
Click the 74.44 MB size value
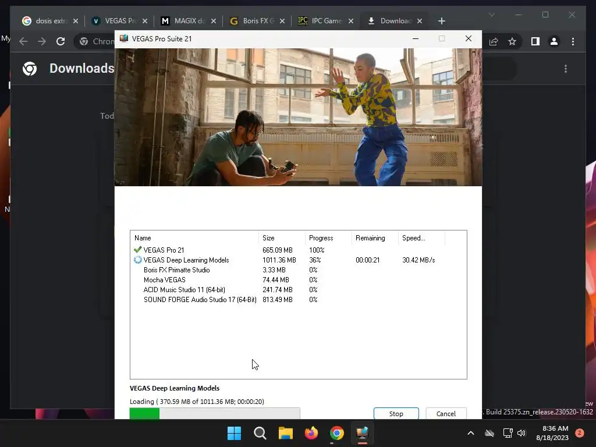click(x=275, y=280)
